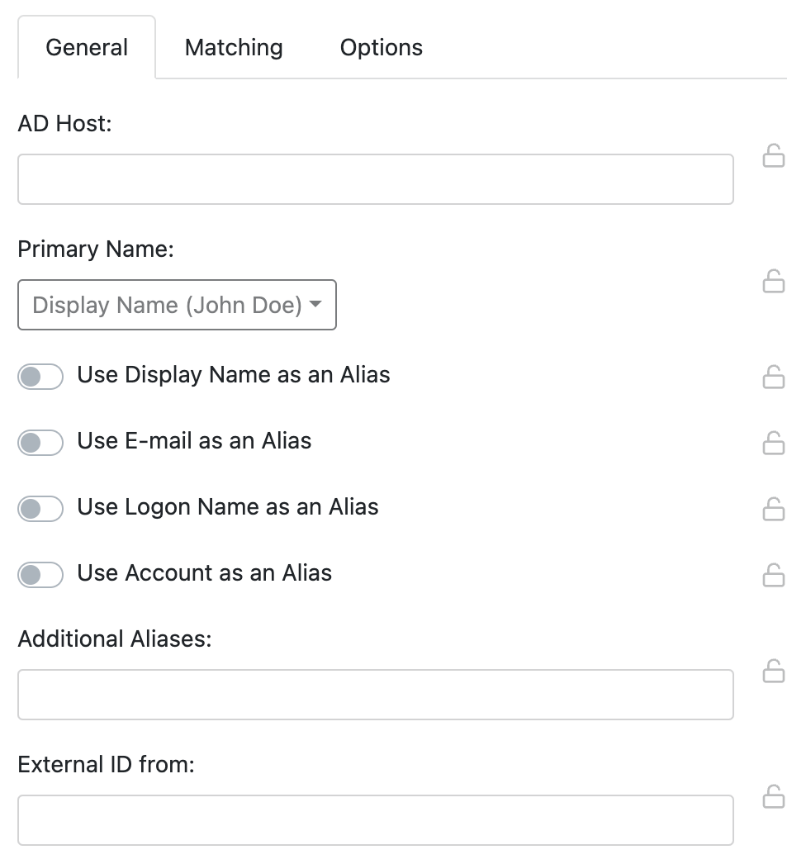Click inside the AD Host input field

(x=376, y=178)
